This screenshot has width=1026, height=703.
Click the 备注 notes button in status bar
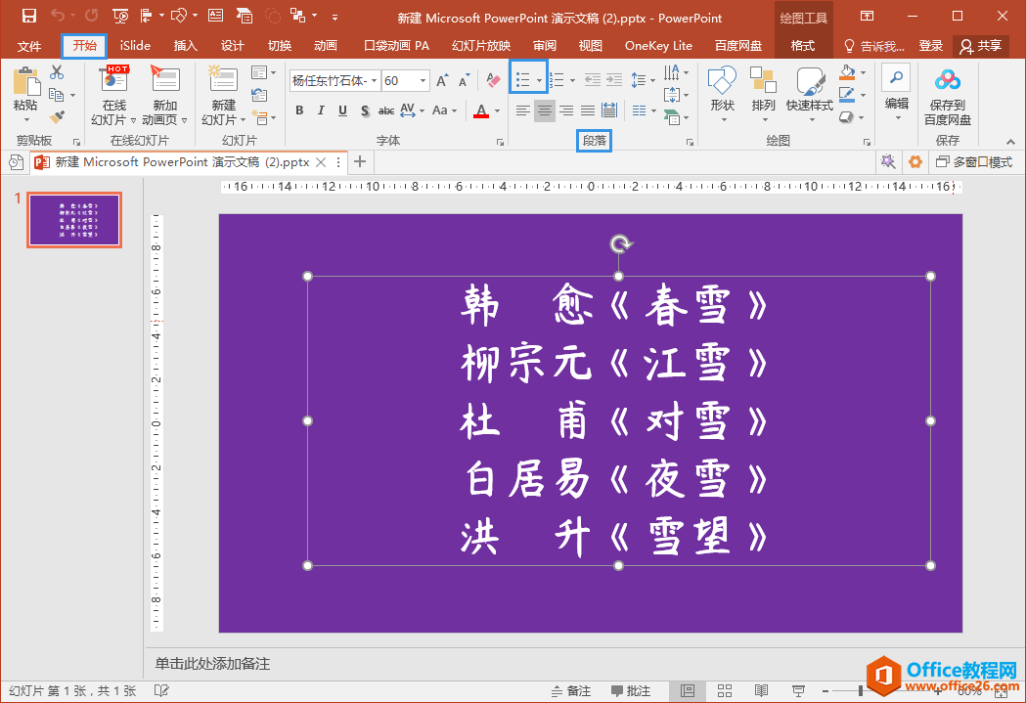[x=570, y=691]
